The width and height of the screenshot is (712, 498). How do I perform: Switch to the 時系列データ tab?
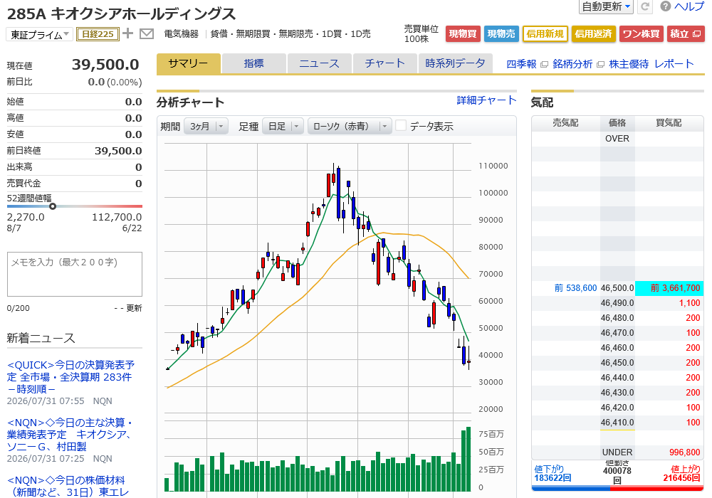click(x=455, y=63)
